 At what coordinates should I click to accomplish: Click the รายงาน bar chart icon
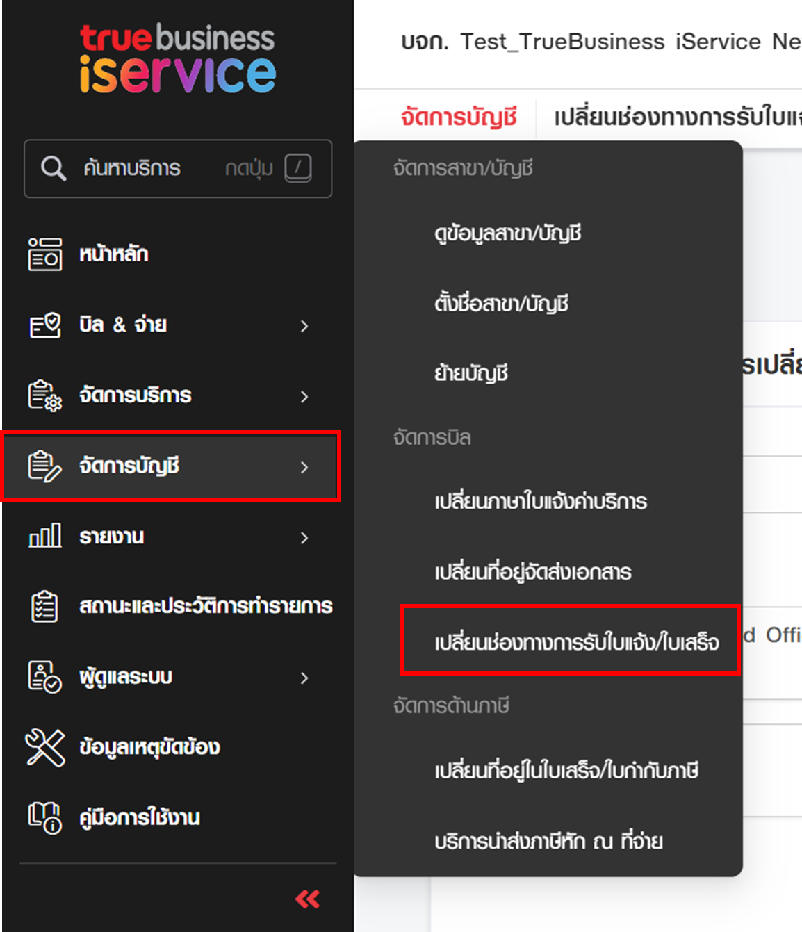(x=45, y=536)
